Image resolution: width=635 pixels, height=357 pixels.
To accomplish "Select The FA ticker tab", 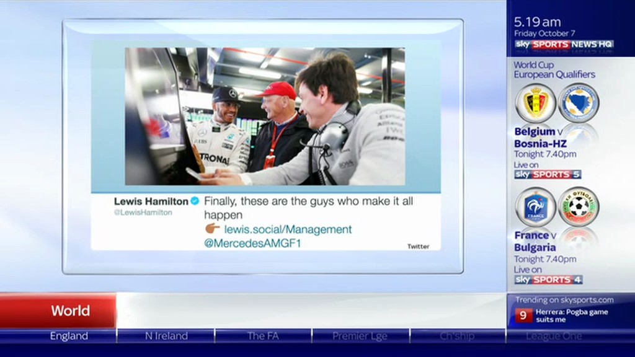I will 263,336.
